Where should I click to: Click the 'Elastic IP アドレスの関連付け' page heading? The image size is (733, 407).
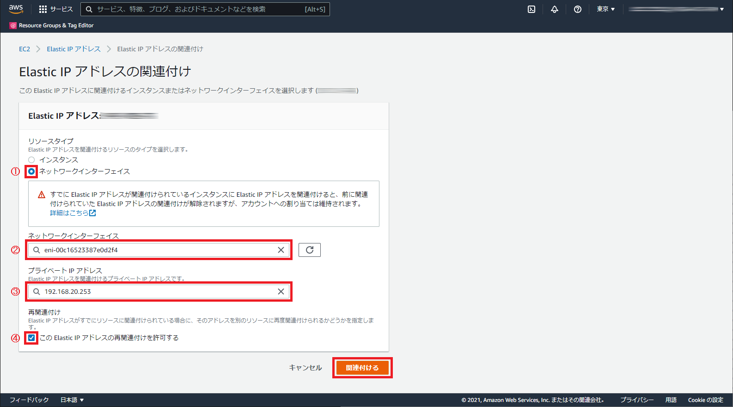click(105, 72)
